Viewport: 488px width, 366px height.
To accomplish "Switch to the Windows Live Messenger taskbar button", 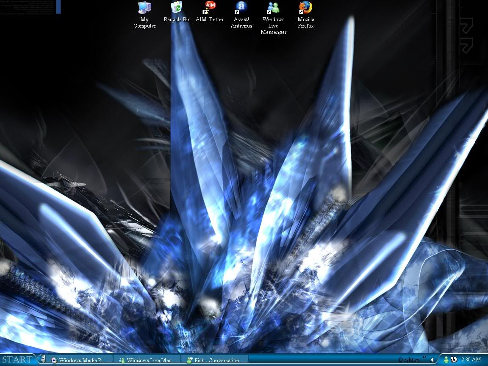I will coord(147,360).
